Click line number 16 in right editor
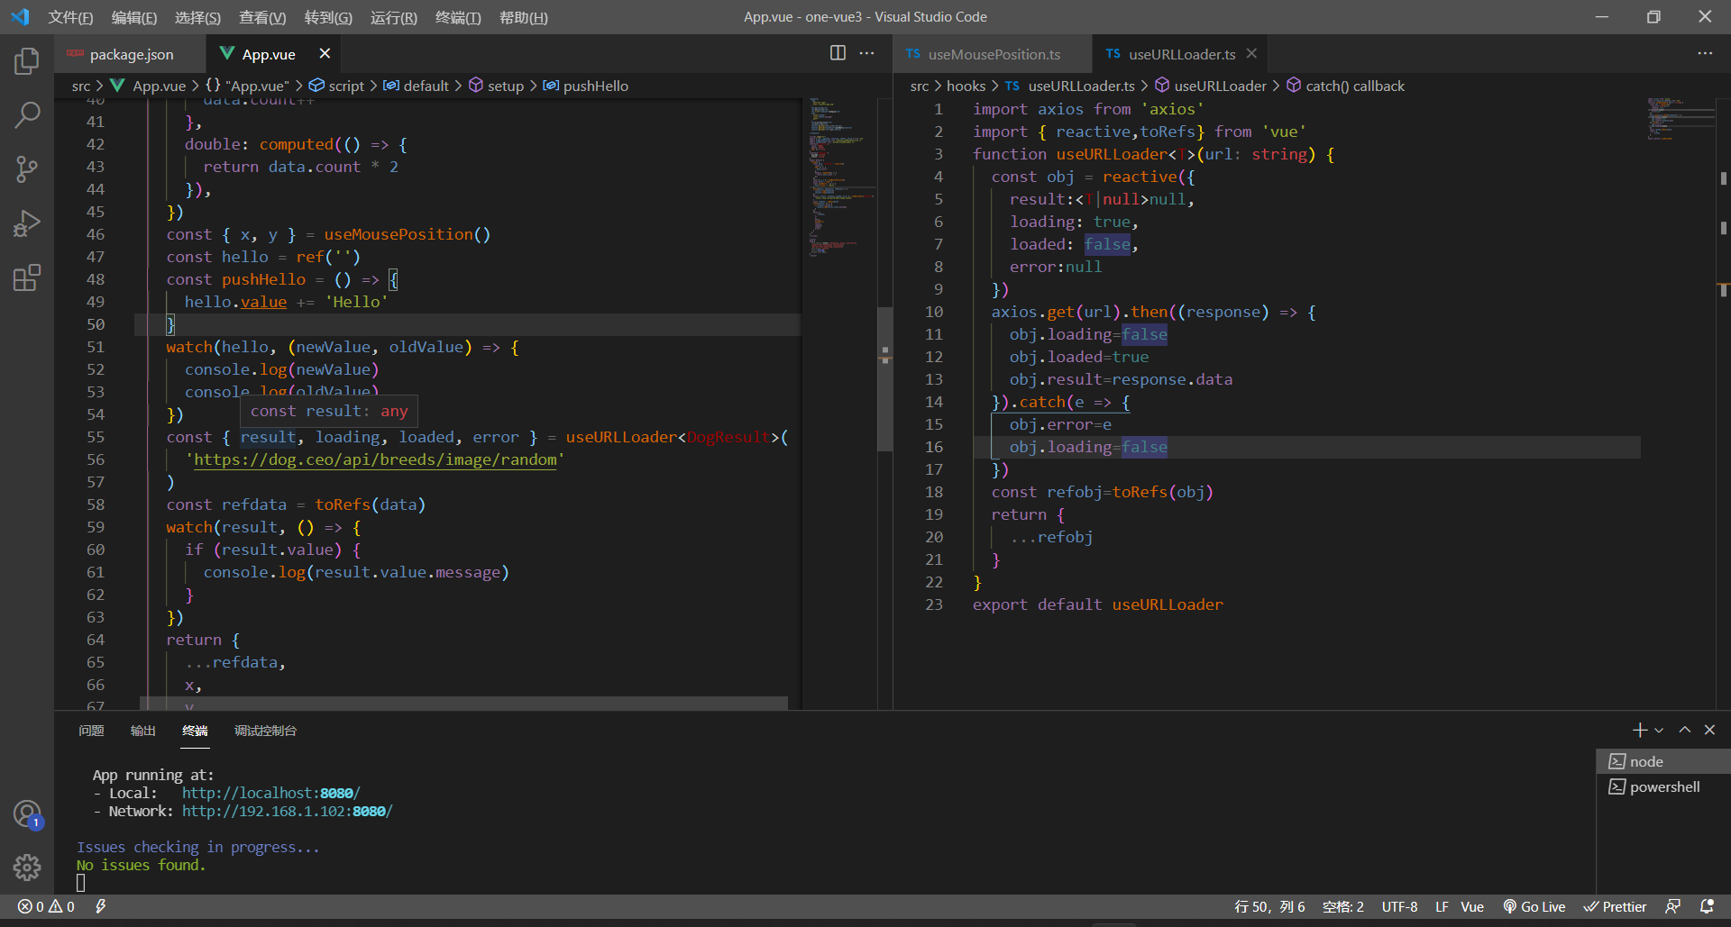 coord(934,447)
